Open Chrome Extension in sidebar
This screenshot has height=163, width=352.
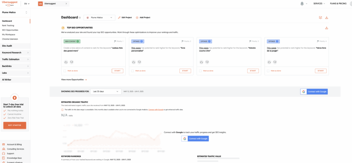point(10,39)
